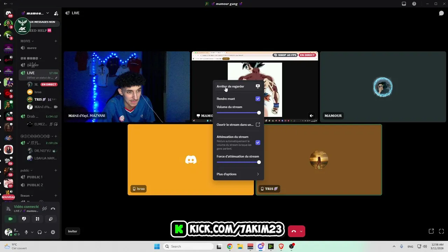Click the Windows Start button

coord(157,246)
